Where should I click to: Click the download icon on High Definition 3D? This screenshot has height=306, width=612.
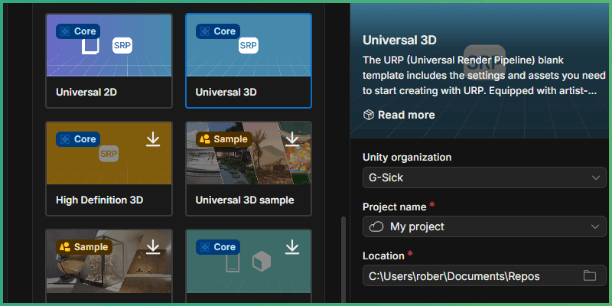(153, 138)
